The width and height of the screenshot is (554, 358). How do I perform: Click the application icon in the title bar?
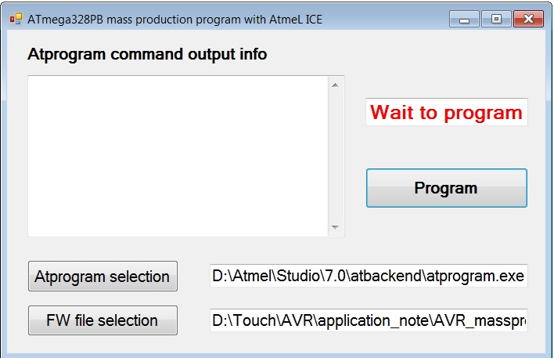point(16,18)
